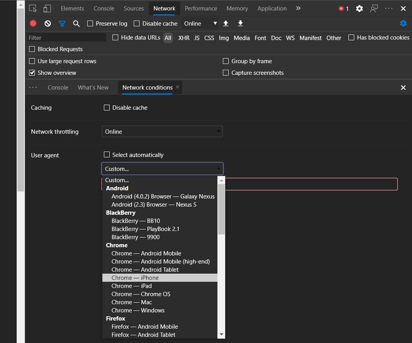Filter requests by XHR type
This screenshot has width=412, height=343.
point(184,38)
